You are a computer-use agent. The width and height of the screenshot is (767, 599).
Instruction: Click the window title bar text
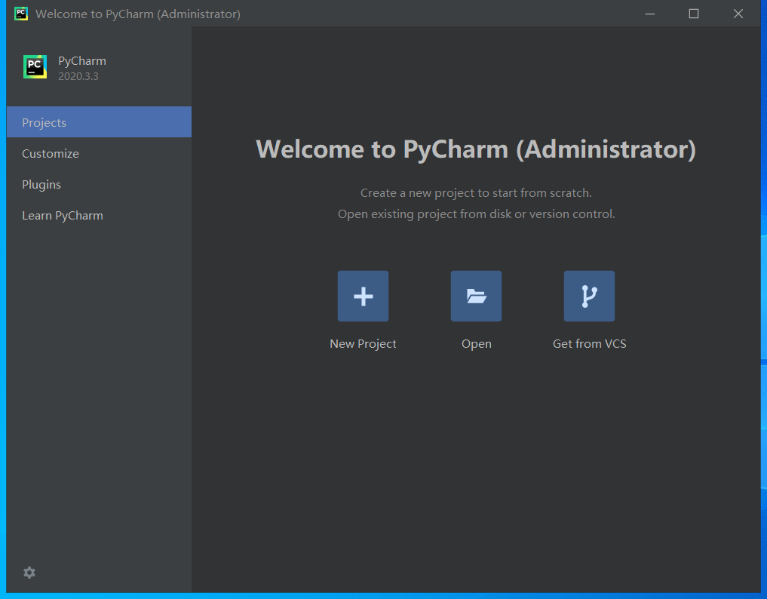138,14
